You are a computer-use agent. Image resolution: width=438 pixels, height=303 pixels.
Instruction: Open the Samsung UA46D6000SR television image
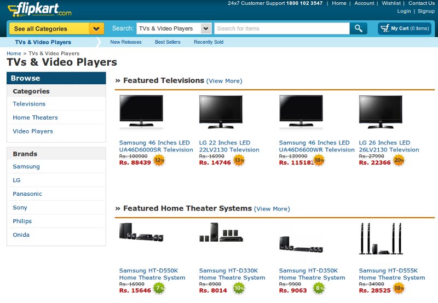pos(141,112)
